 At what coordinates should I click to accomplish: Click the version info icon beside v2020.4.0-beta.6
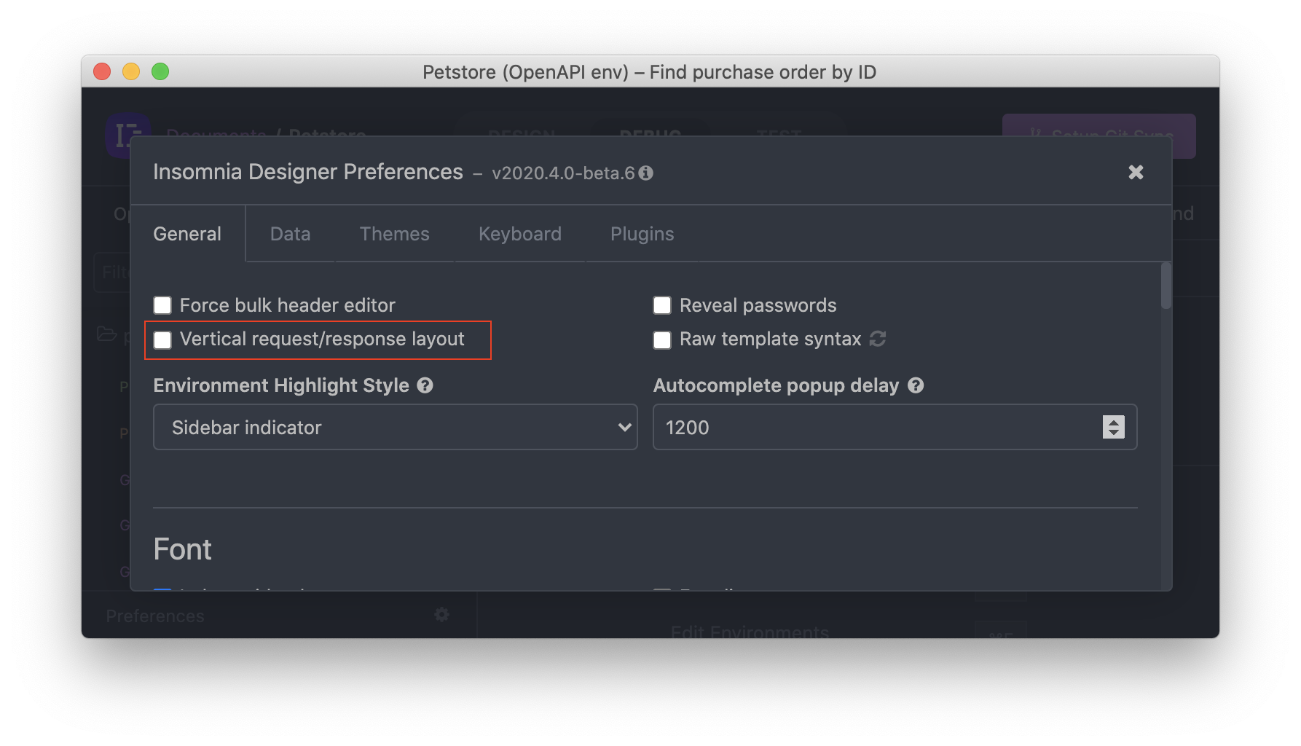(646, 173)
